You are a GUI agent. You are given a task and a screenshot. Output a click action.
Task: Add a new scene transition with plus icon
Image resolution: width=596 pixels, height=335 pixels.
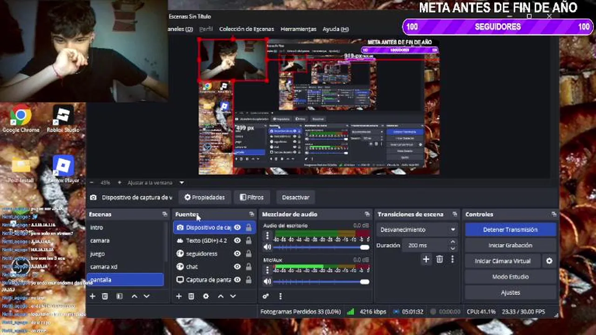pos(426,260)
